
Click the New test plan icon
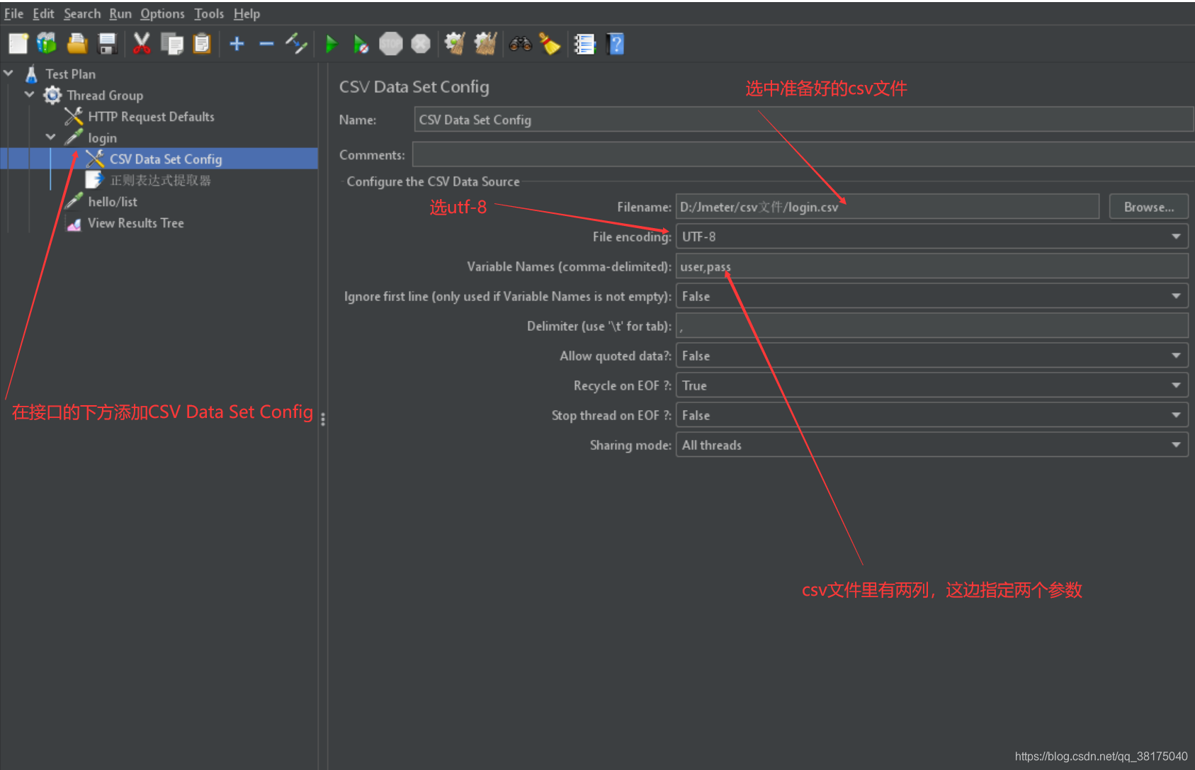18,44
